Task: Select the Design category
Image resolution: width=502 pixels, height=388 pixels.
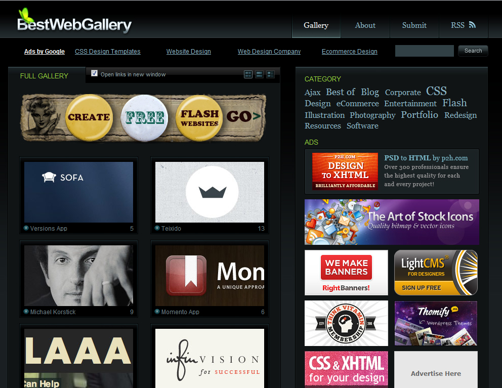Action: [x=318, y=103]
